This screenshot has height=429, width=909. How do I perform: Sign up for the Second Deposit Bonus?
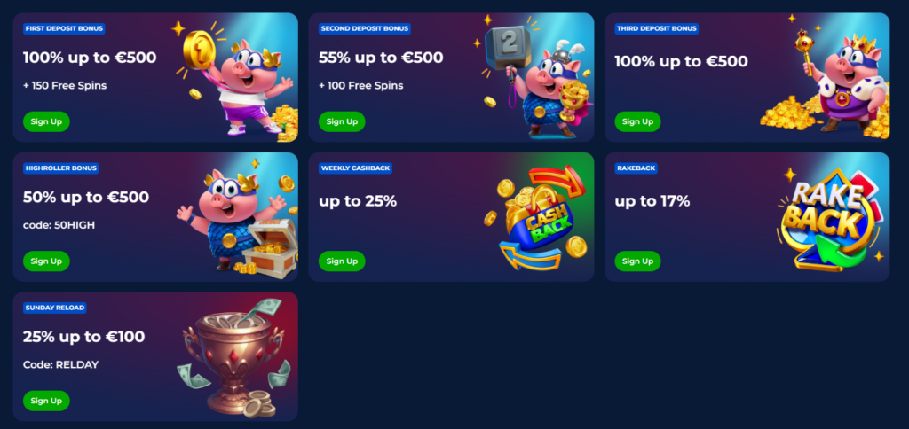point(342,121)
